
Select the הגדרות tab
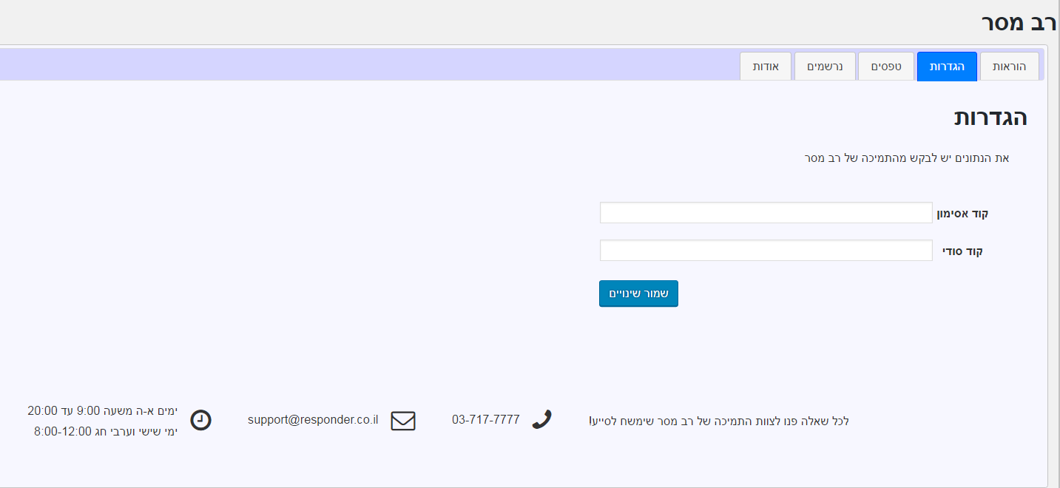tap(947, 67)
